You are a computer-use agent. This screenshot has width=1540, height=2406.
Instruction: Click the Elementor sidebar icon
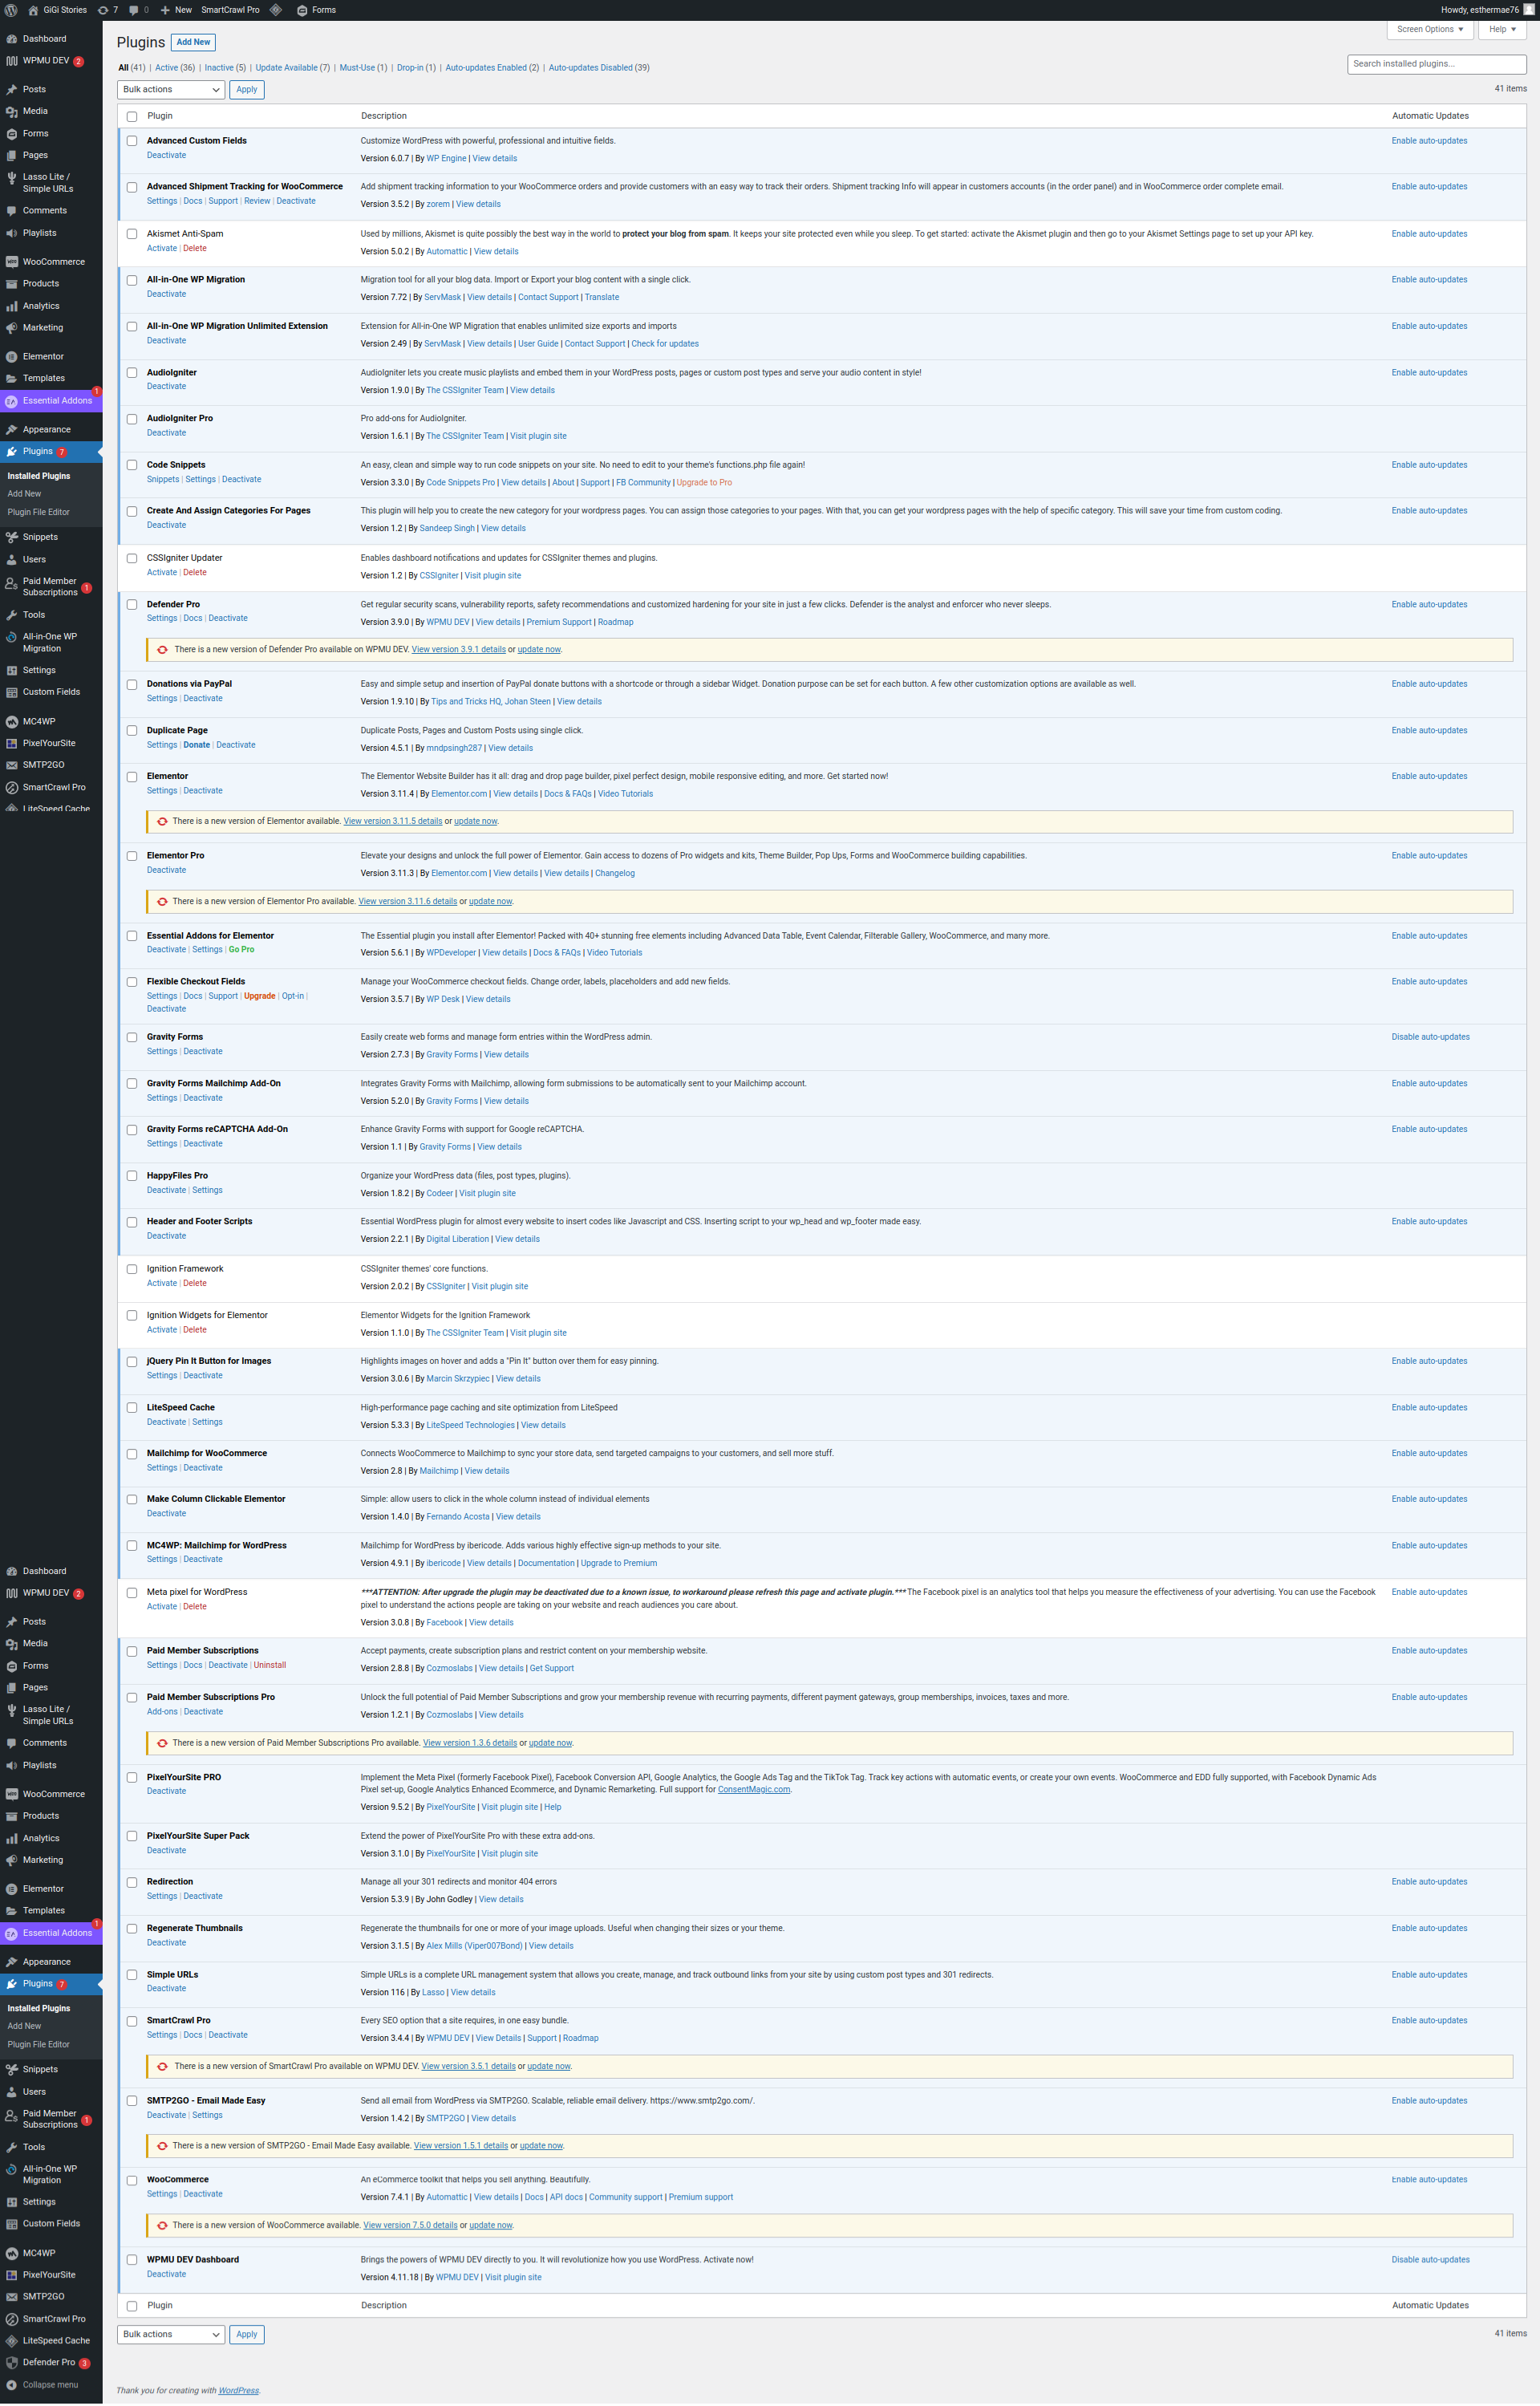pos(12,356)
